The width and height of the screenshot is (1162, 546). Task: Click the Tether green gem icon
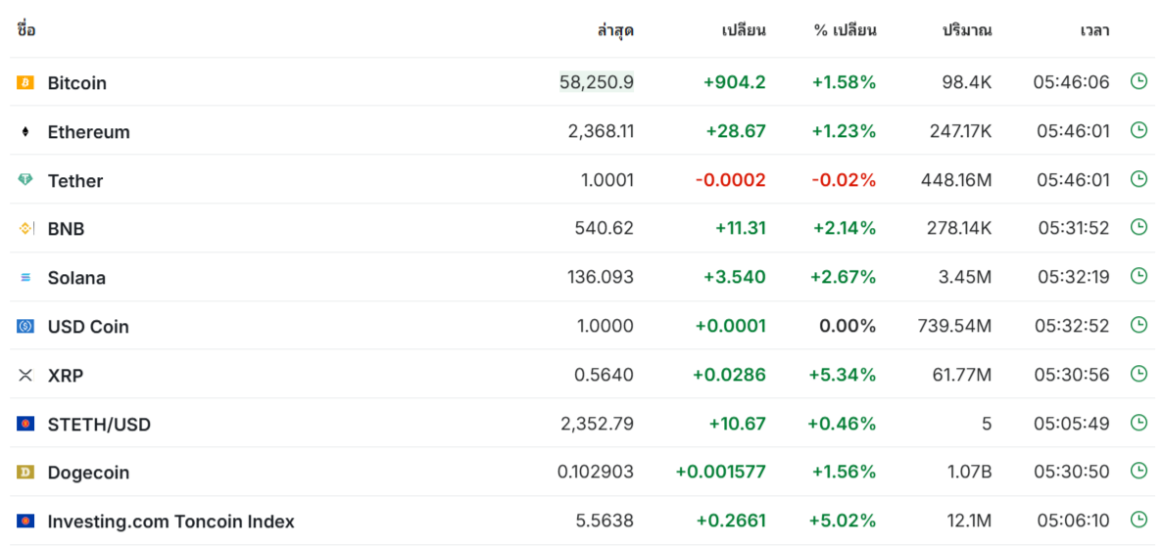click(x=25, y=180)
